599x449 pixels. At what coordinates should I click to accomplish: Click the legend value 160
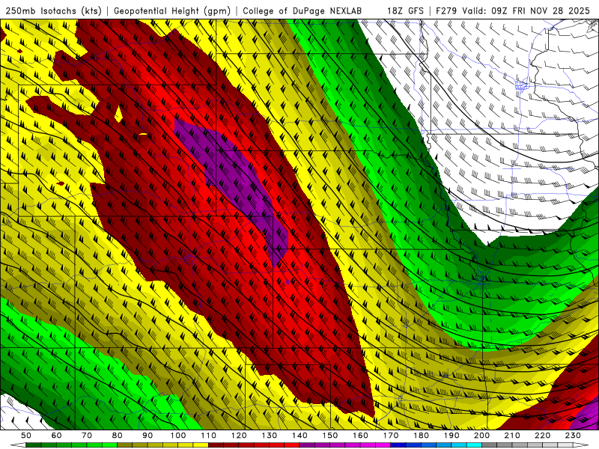click(361, 436)
